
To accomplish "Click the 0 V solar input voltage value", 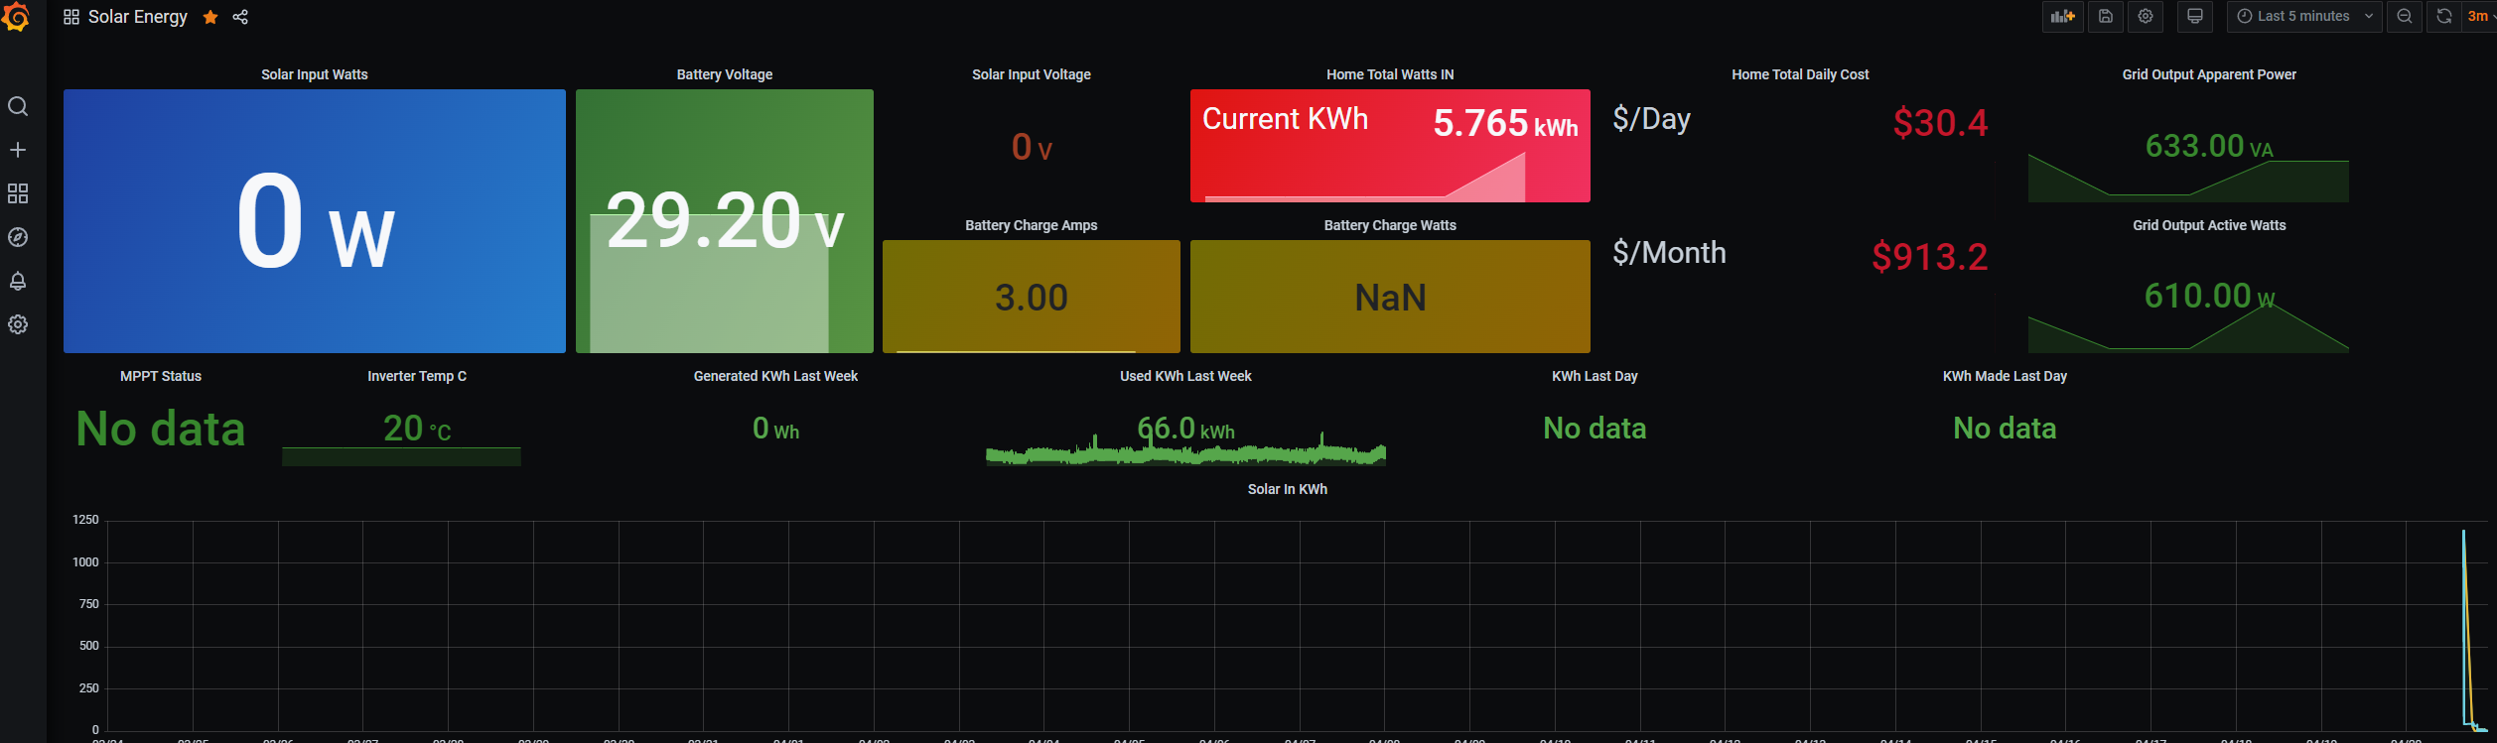I will tap(1032, 148).
